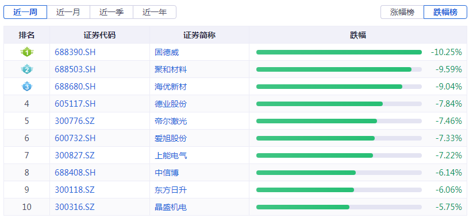The height and width of the screenshot is (222, 473).
Task: Open stock code 300316.SZ
Action: tap(75, 207)
